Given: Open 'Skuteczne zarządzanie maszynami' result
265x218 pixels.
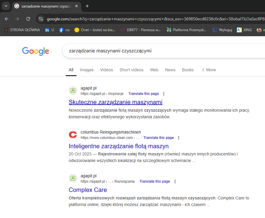Looking at the screenshot, I should (115, 102).
